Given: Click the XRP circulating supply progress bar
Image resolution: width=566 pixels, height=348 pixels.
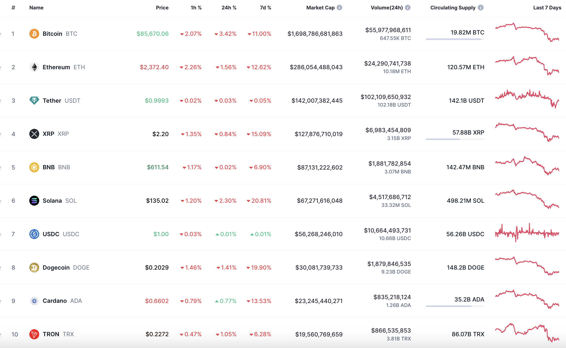Looking at the screenshot, I should (x=455, y=139).
